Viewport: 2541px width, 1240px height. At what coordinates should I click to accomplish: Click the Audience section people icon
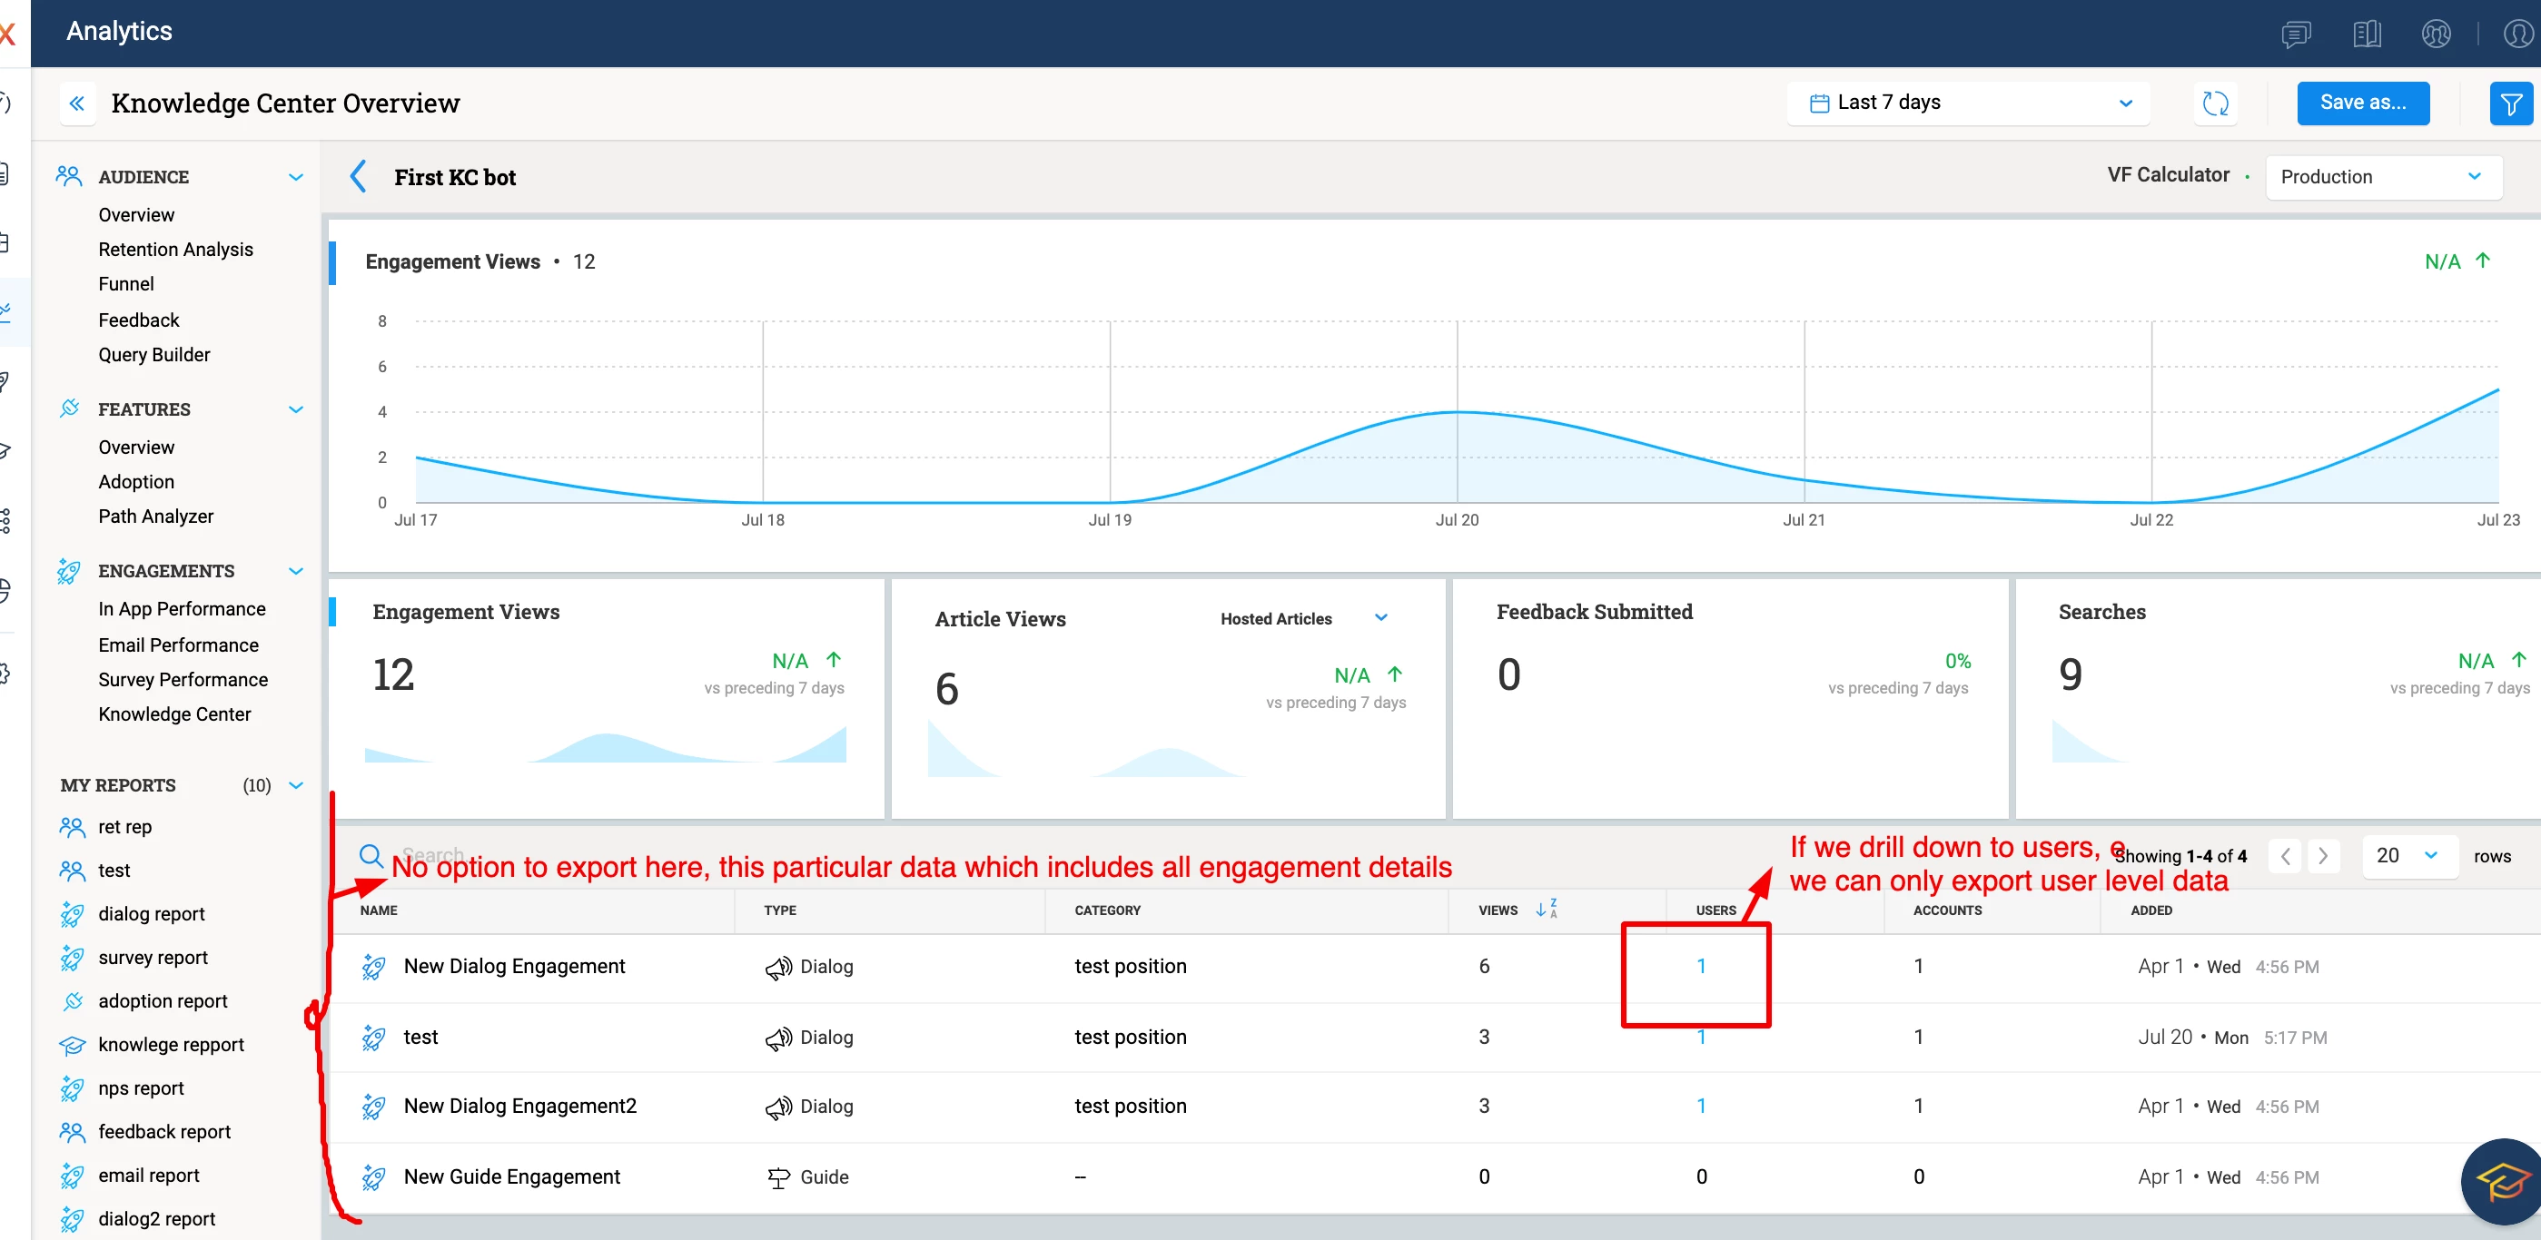click(x=69, y=176)
